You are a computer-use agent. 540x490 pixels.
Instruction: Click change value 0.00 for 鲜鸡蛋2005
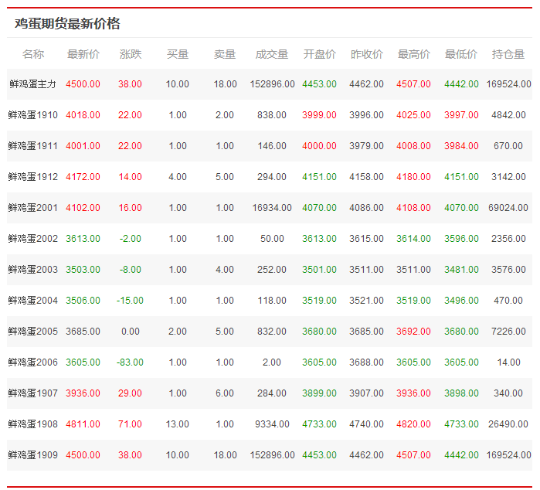(x=131, y=331)
